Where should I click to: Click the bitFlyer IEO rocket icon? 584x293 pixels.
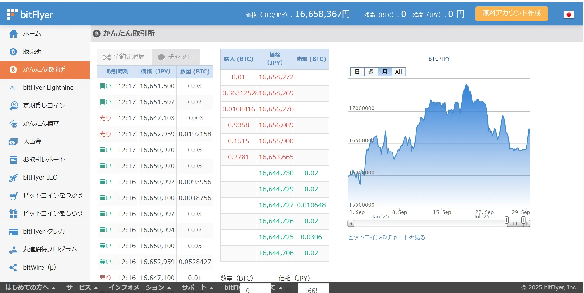click(13, 178)
